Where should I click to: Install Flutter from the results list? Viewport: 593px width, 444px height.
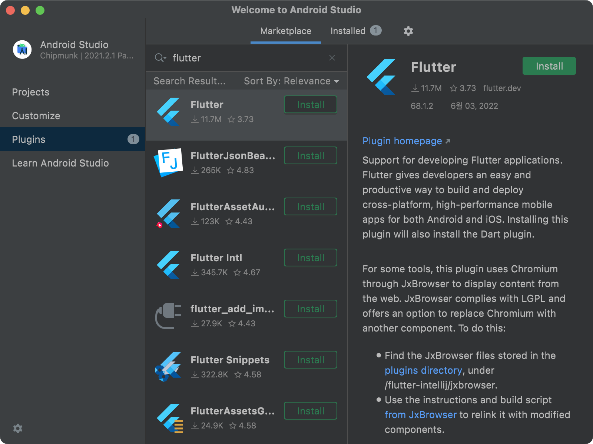point(311,105)
